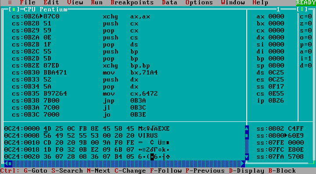Open the Window menu
Screen dimensions: 316x174
click(x=233, y=3)
